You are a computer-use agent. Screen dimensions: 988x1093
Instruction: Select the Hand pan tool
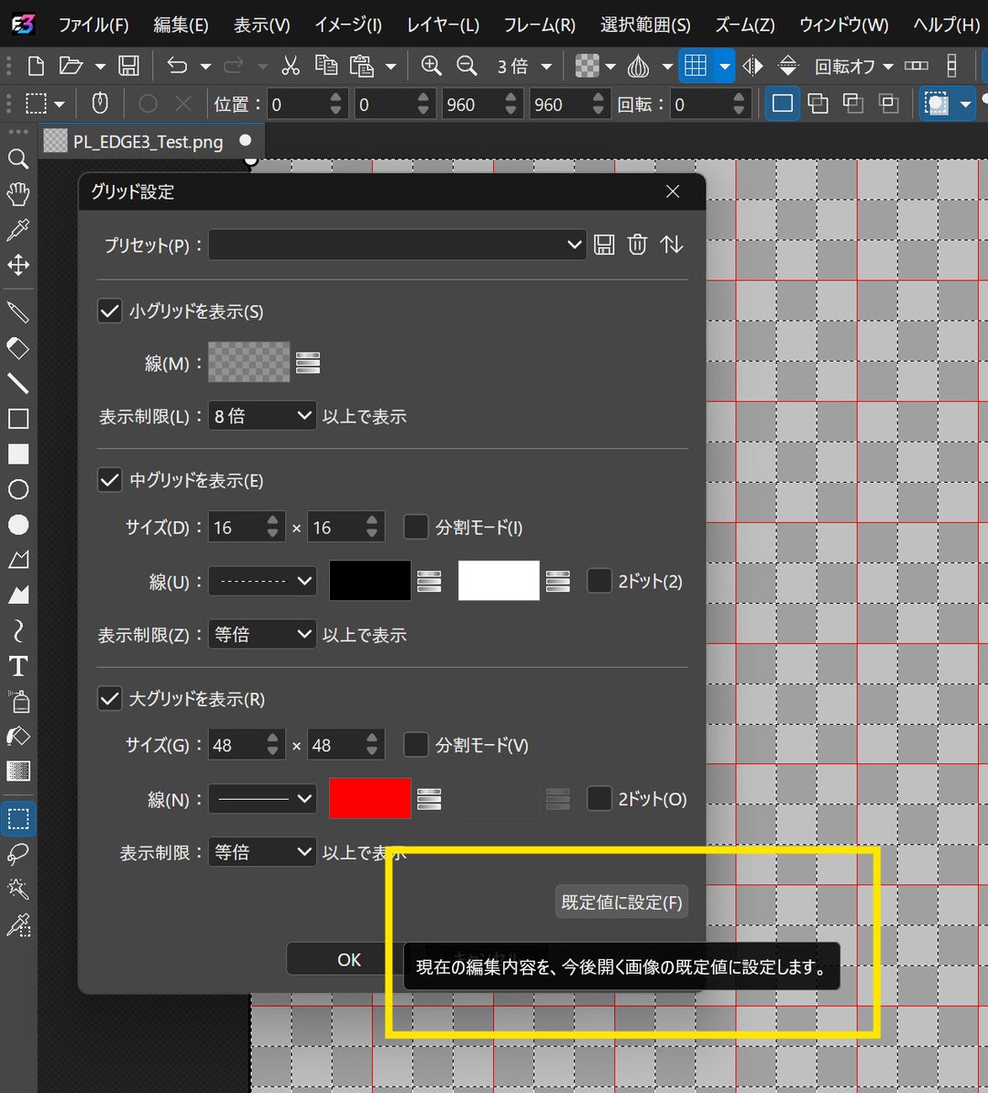pyautogui.click(x=18, y=193)
